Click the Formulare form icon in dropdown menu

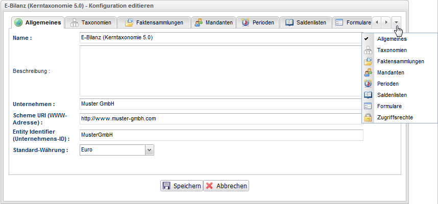coord(368,106)
